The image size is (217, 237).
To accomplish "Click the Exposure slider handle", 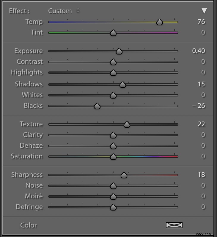I will (x=119, y=51).
